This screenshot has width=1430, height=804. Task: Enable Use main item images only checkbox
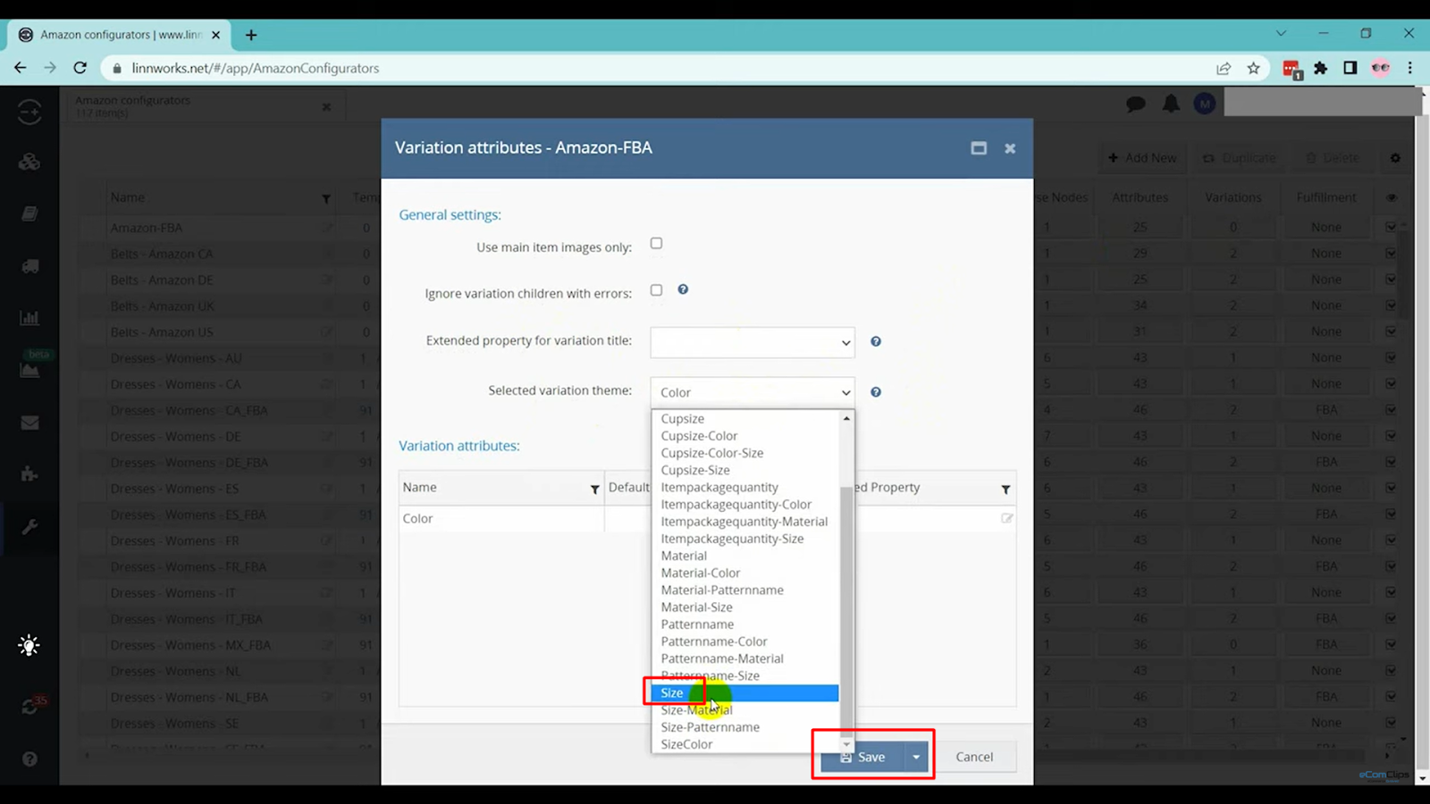656,243
